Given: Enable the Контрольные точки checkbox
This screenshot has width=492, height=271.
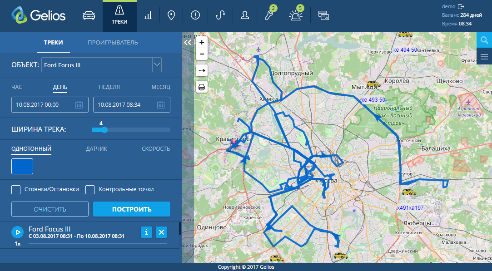Looking at the screenshot, I should 90,189.
